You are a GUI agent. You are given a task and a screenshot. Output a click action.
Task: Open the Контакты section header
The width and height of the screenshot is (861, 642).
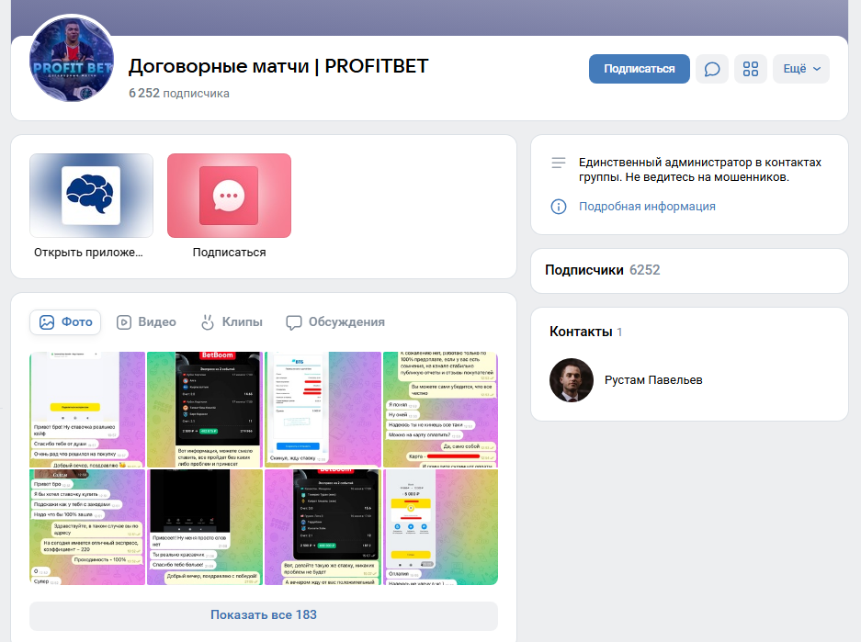coord(585,332)
